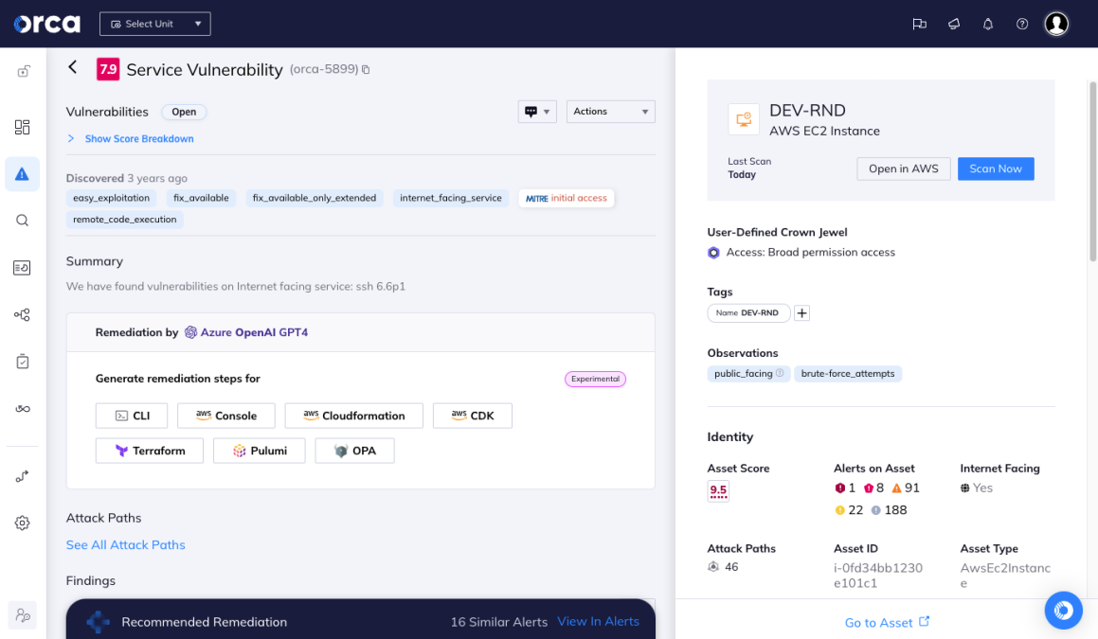Click the Name DEV-RND tag
The image size is (1098, 639).
[x=748, y=312]
